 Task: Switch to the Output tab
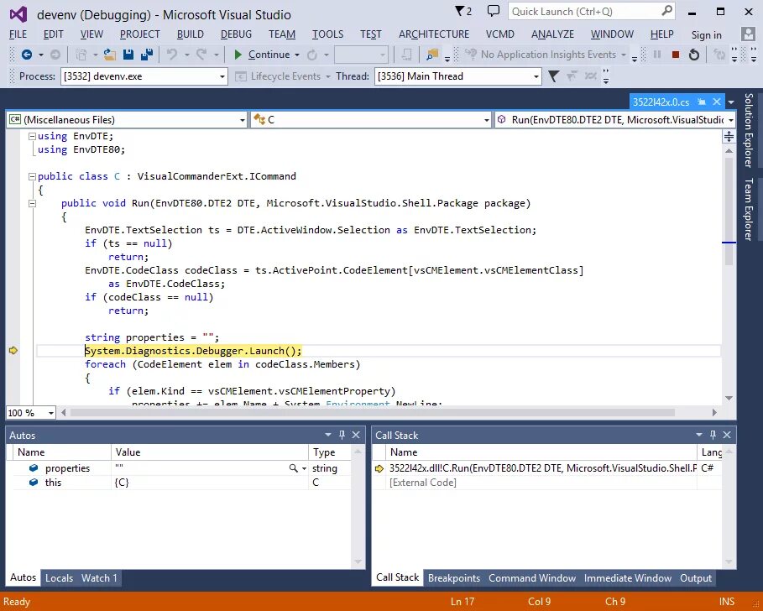(695, 578)
